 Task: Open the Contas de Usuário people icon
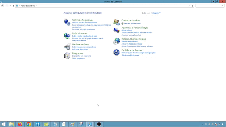click(117, 22)
